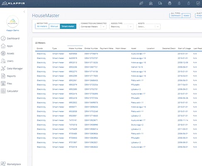Image resolution: width=202 pixels, height=166 pixels.
Task: Open Users via its people icon
Action: (3, 61)
